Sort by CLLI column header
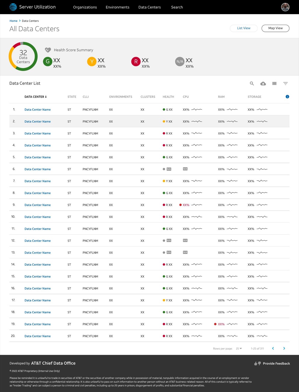The width and height of the screenshot is (299, 392). pyautogui.click(x=86, y=97)
